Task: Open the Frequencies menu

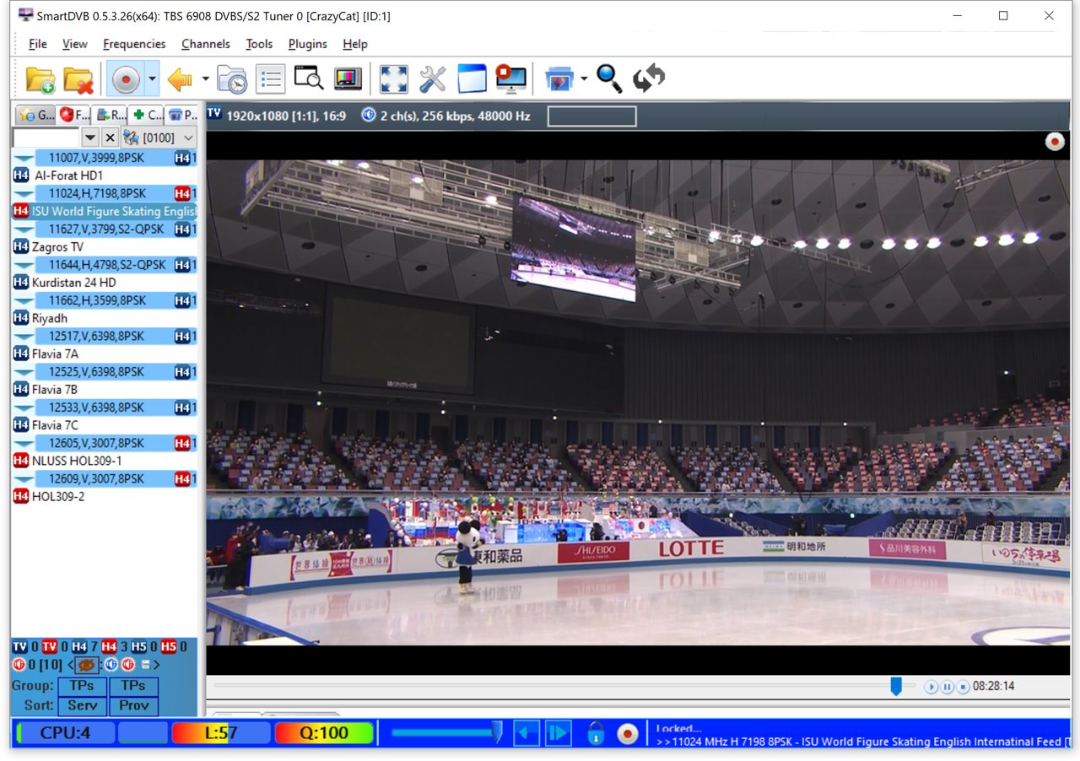Action: pyautogui.click(x=134, y=44)
